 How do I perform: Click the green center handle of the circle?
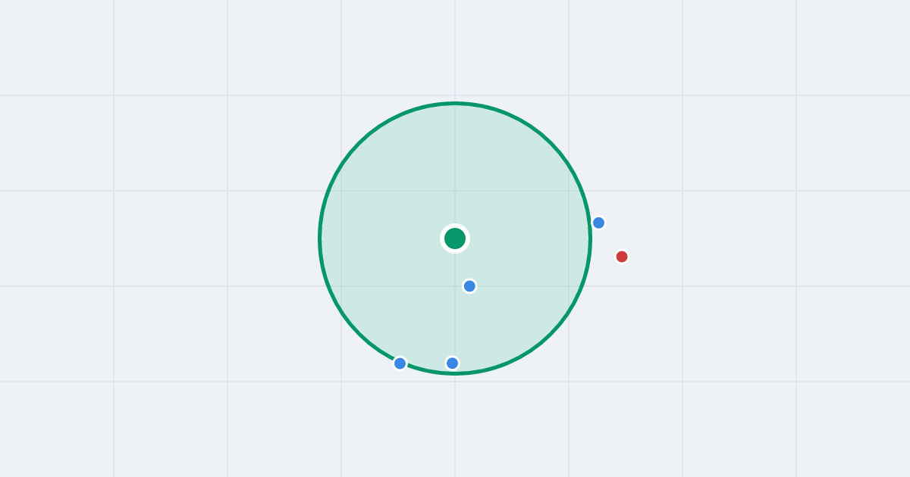click(455, 238)
